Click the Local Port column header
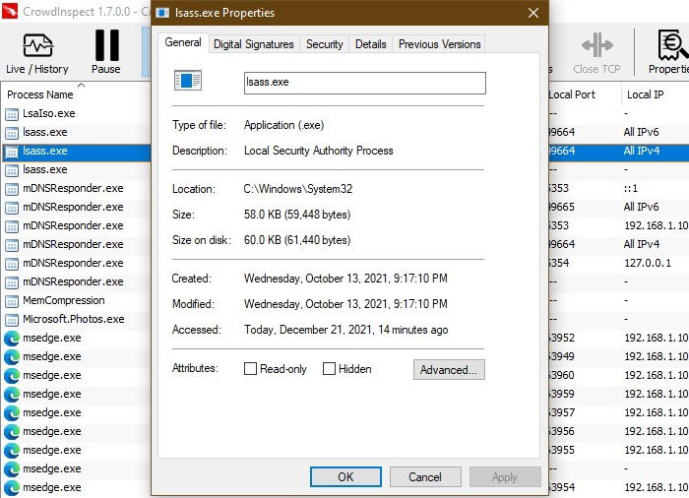689x498 pixels. tap(572, 94)
